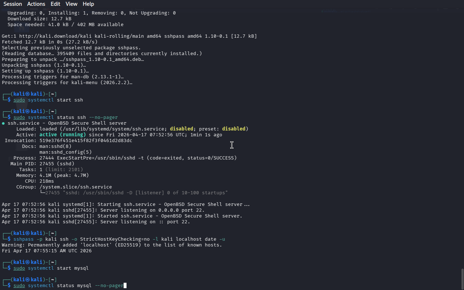Click the man:sshd(8) docs reference

click(55, 146)
